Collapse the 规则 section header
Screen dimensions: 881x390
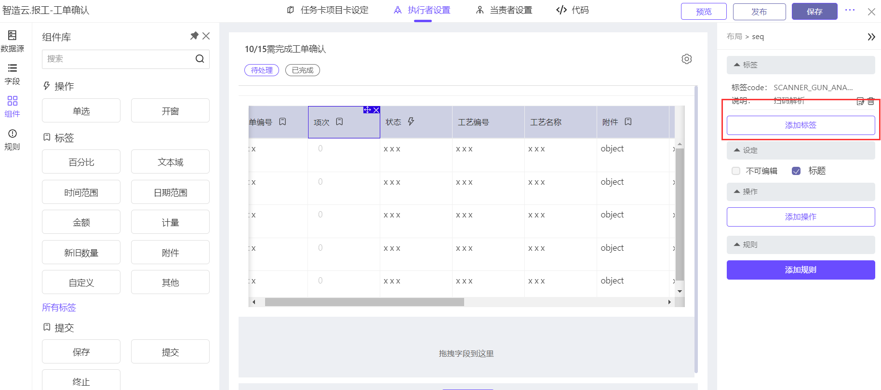[x=737, y=244]
